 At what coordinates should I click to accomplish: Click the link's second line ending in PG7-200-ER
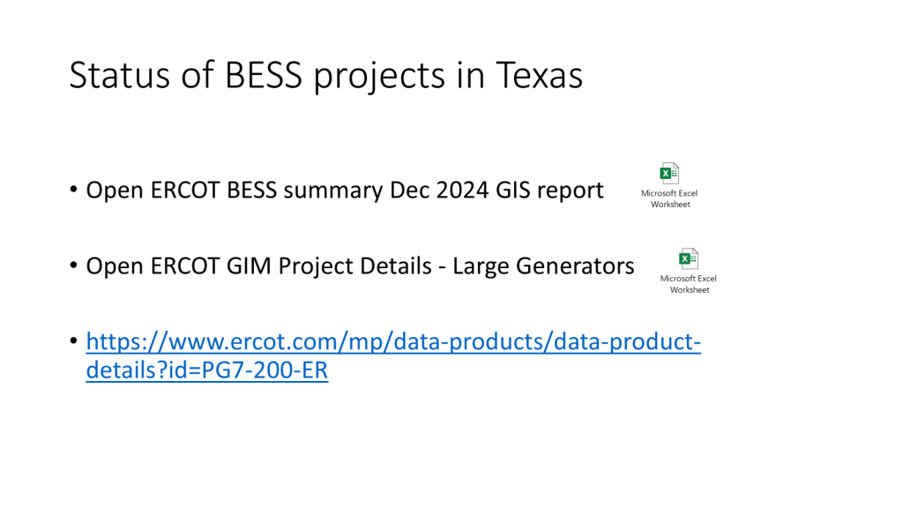pyautogui.click(x=206, y=371)
